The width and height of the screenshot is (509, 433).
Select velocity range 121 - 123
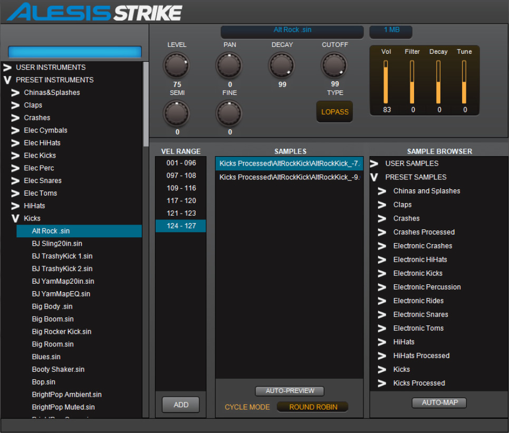coord(181,213)
